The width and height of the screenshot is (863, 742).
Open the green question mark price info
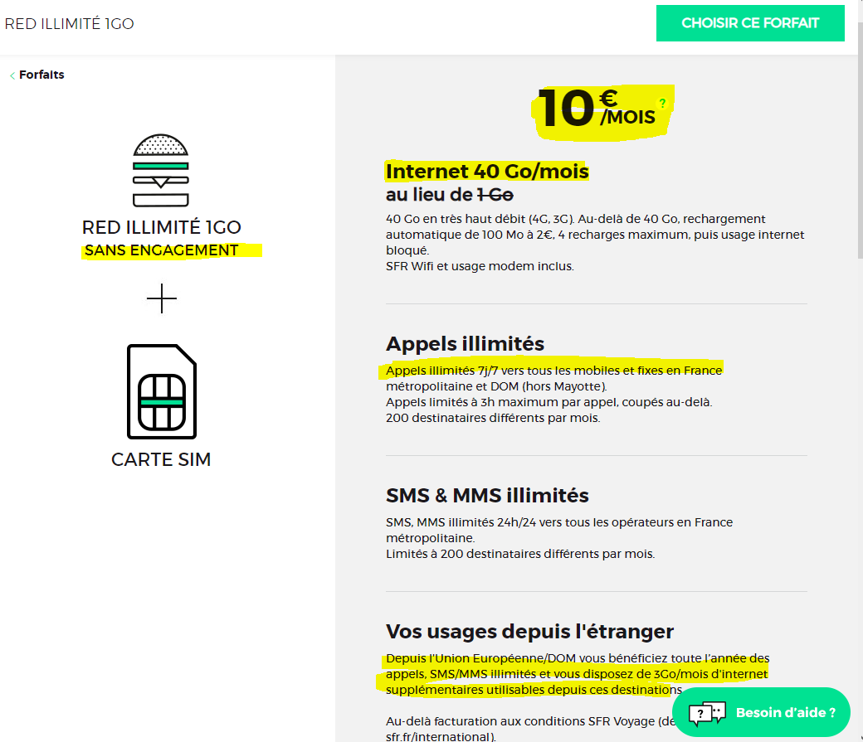(661, 104)
